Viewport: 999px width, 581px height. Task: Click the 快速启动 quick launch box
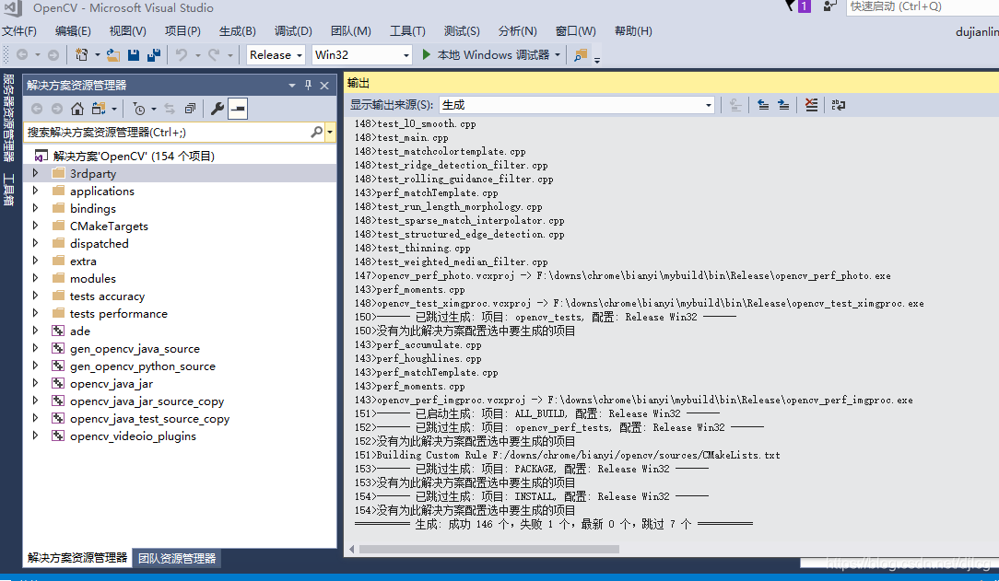pyautogui.click(x=923, y=7)
